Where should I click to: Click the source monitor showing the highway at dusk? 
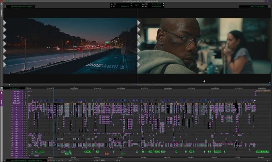click(70, 45)
